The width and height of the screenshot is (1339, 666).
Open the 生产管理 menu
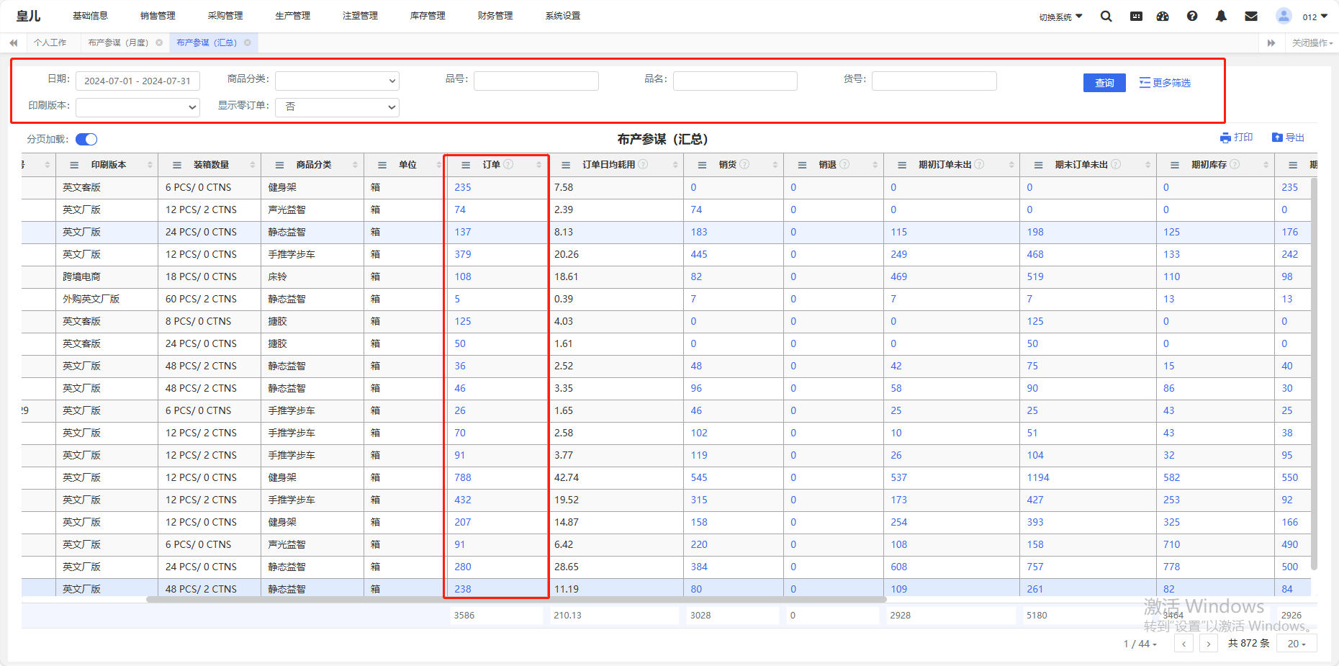(x=292, y=16)
